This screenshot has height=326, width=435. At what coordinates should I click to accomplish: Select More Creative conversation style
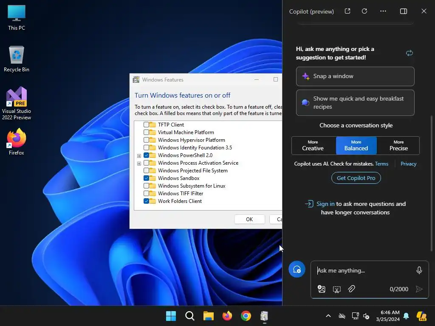coord(313,146)
